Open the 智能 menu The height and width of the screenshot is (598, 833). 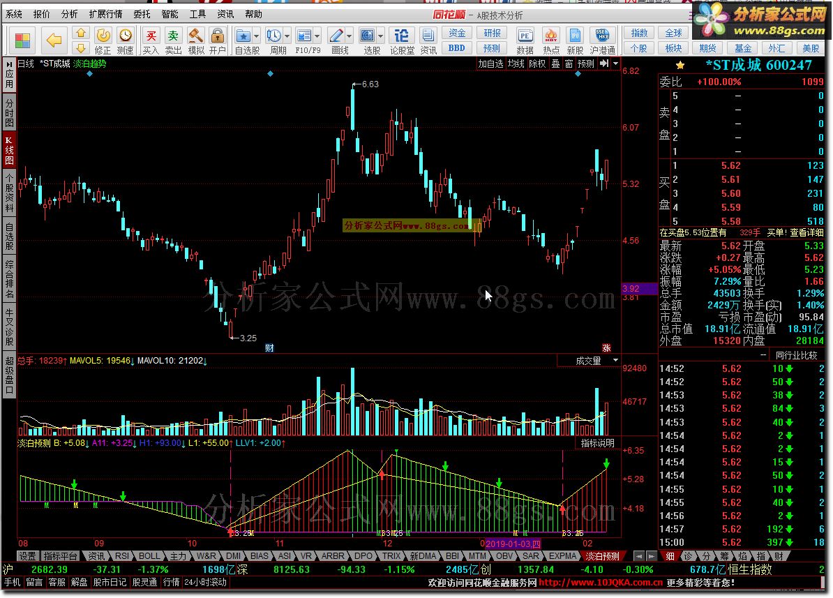pos(170,15)
